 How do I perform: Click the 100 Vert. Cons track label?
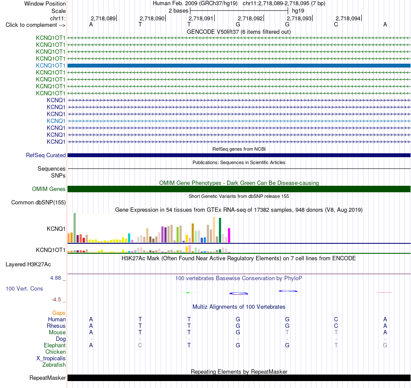click(x=24, y=288)
